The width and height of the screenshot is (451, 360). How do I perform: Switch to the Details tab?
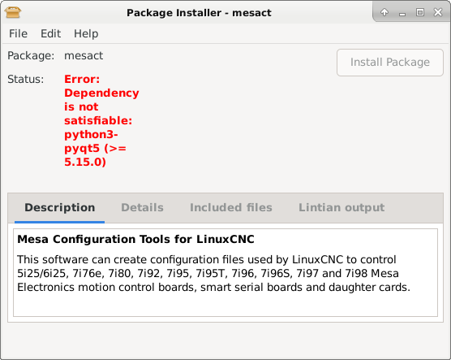pyautogui.click(x=143, y=207)
